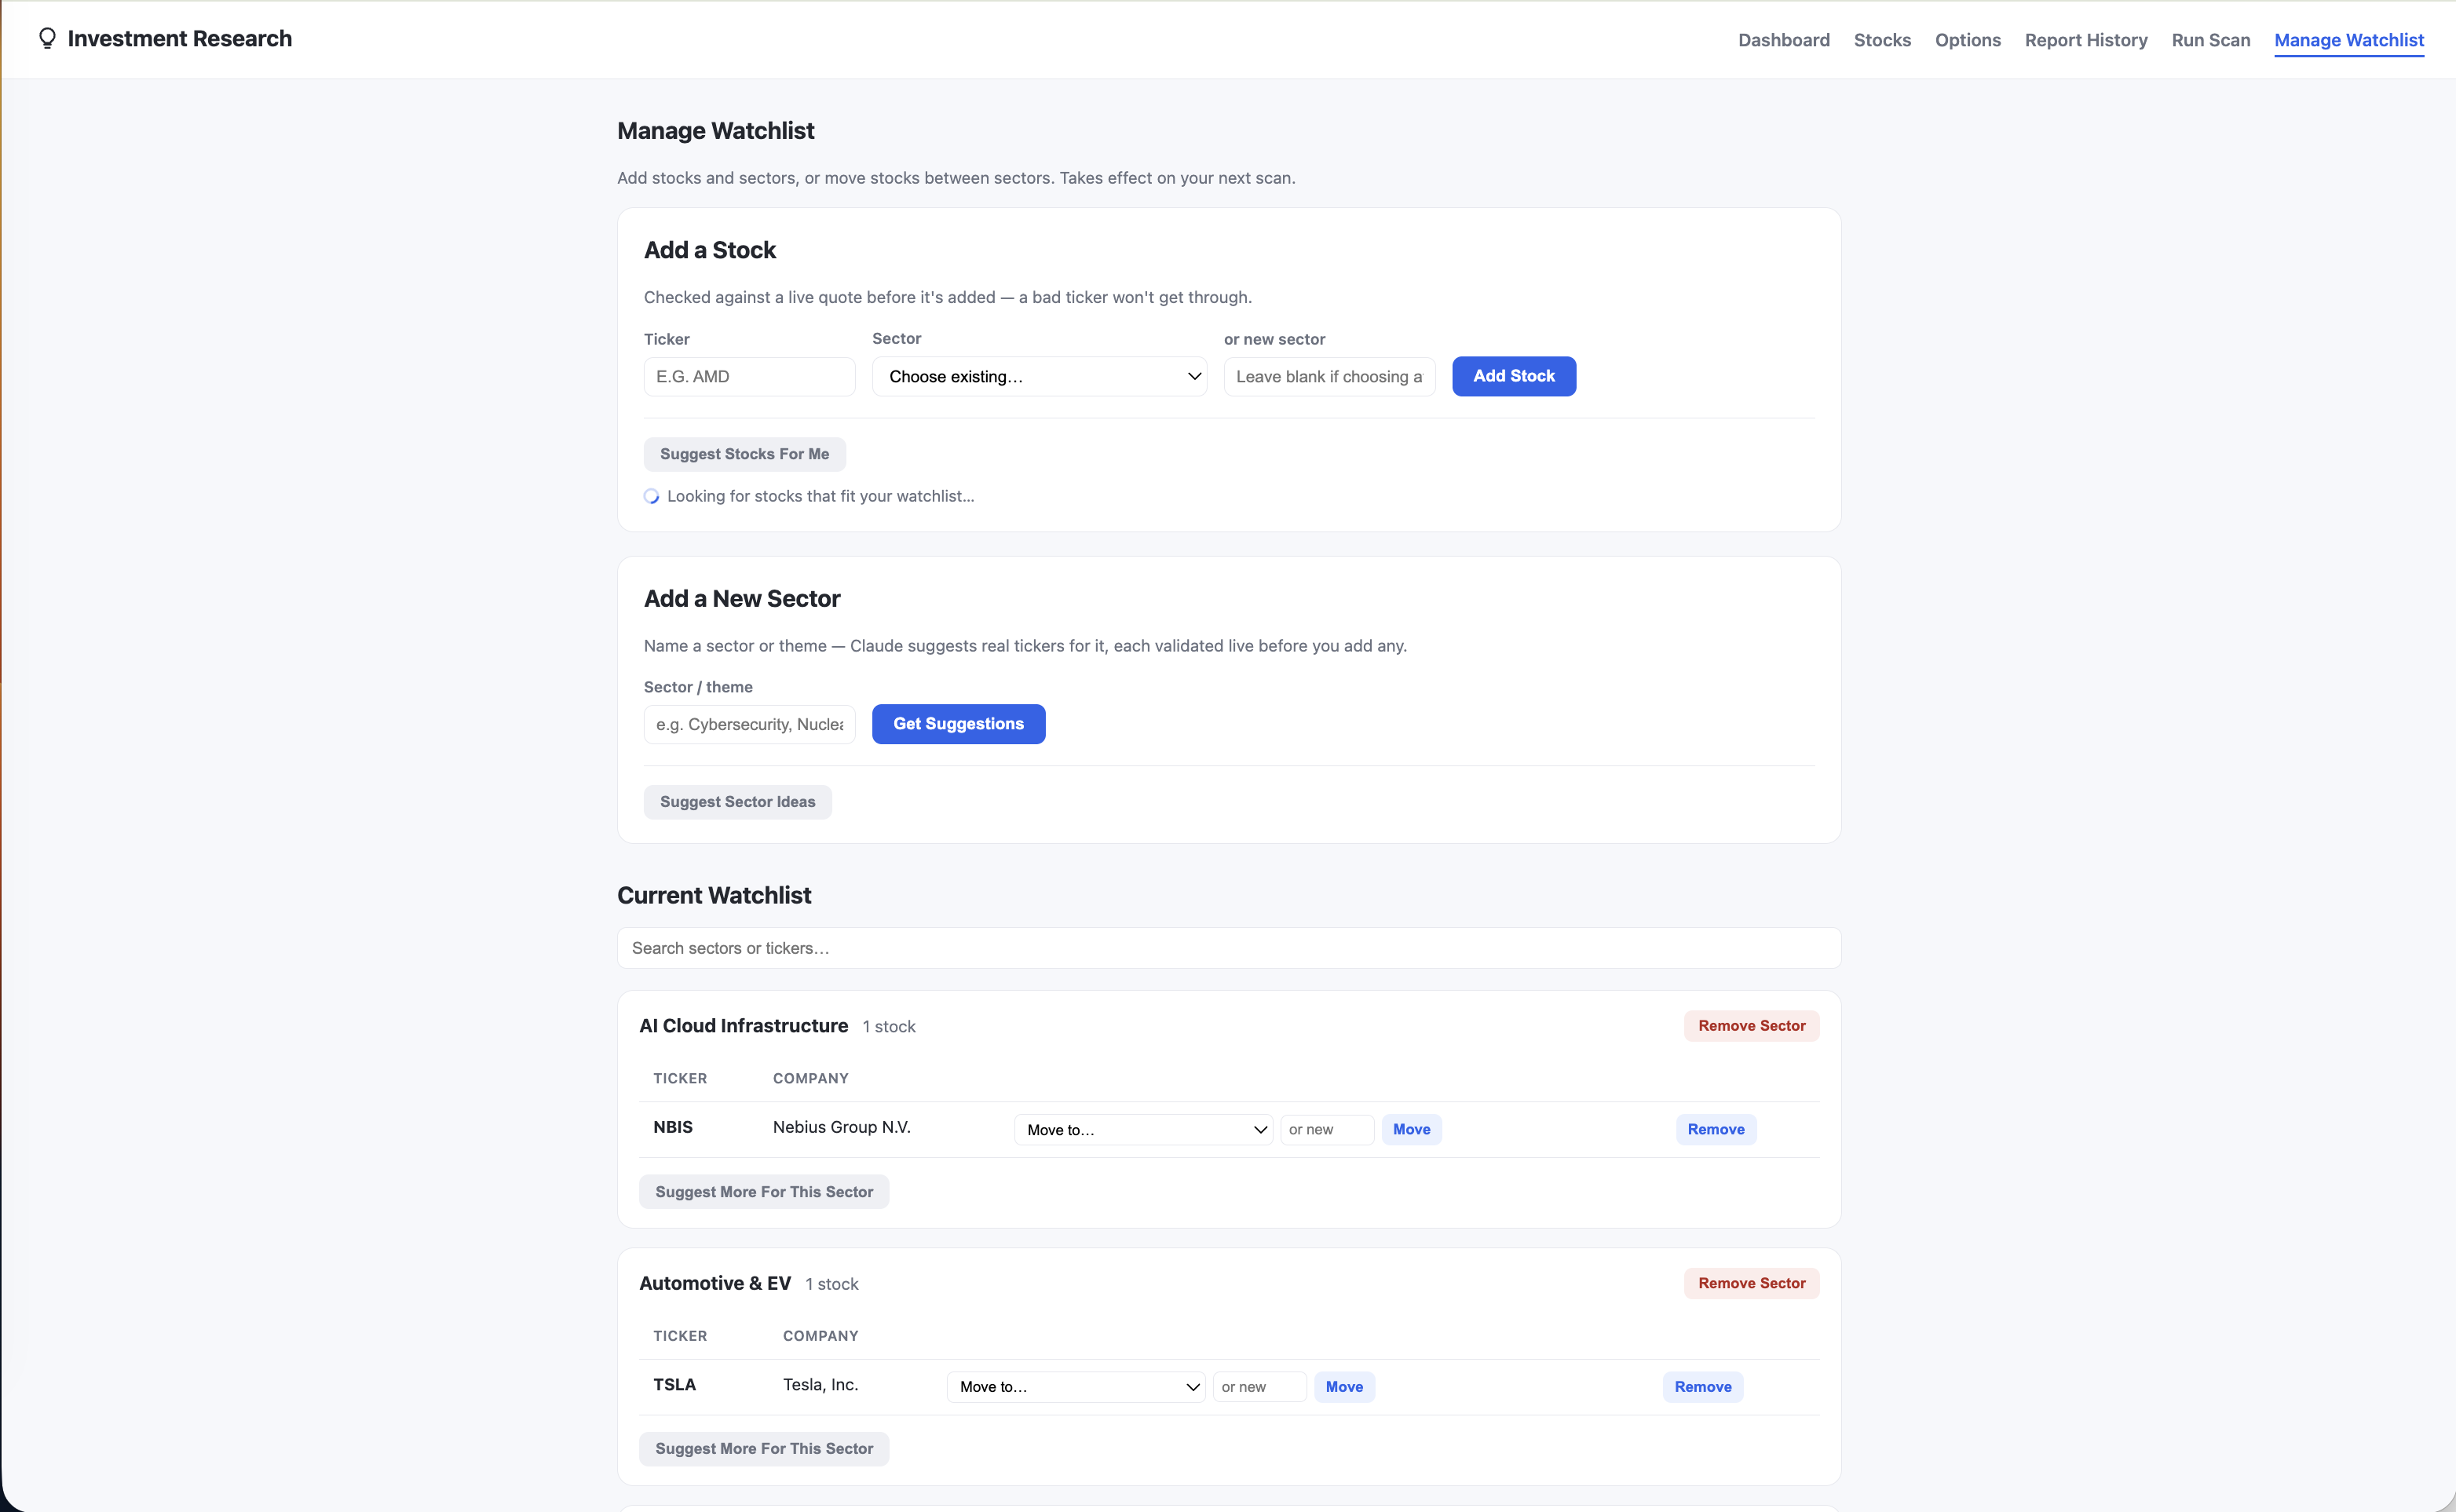Navigate to Run Scan
The width and height of the screenshot is (2456, 1512).
tap(2210, 40)
